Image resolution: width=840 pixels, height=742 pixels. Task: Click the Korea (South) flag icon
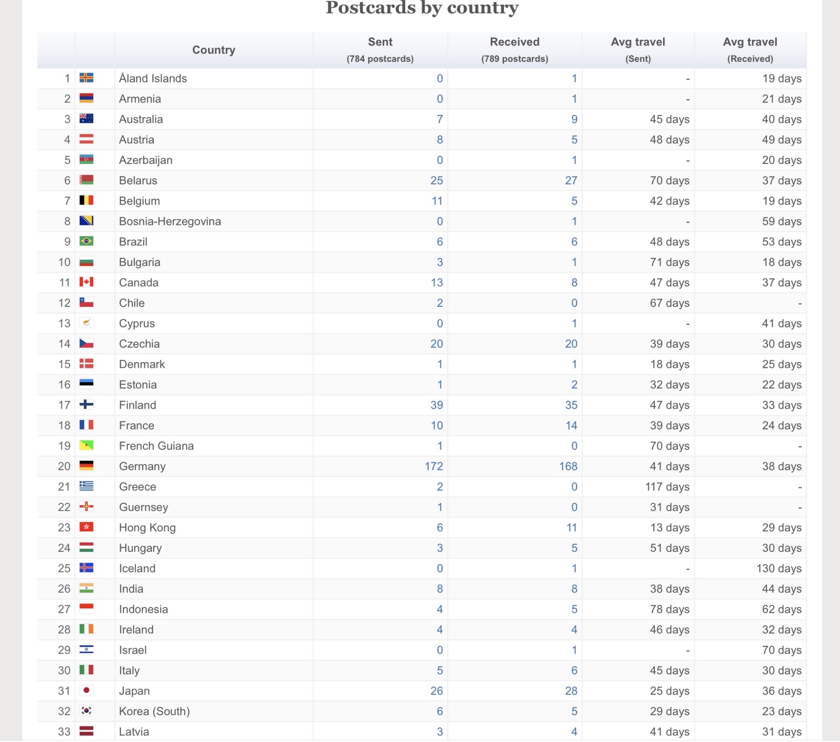pyautogui.click(x=86, y=710)
